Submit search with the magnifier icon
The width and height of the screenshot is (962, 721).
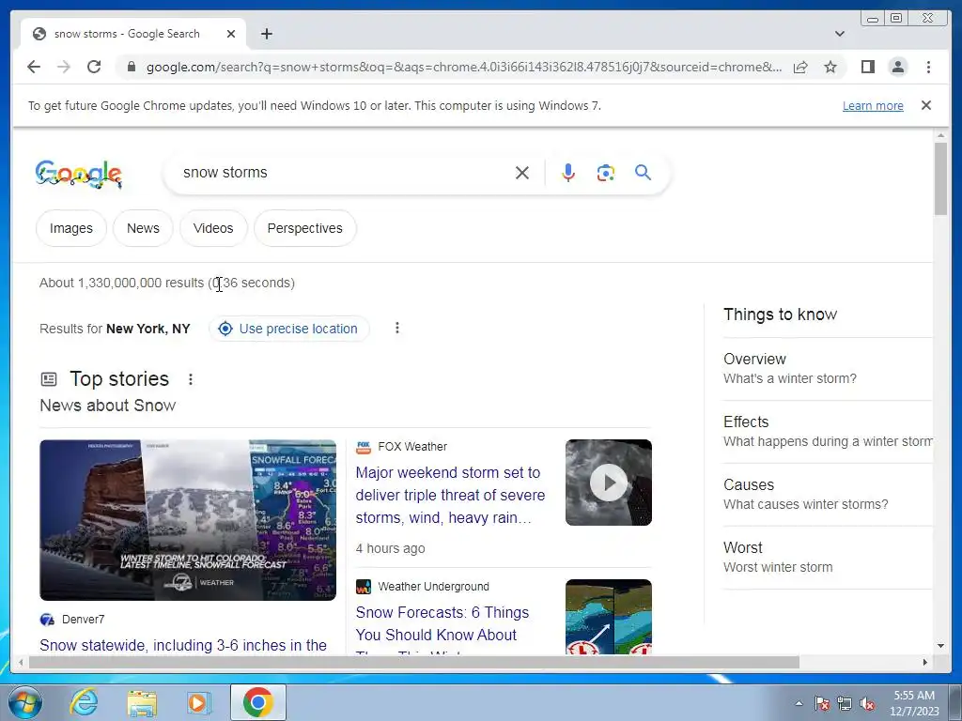click(x=643, y=173)
